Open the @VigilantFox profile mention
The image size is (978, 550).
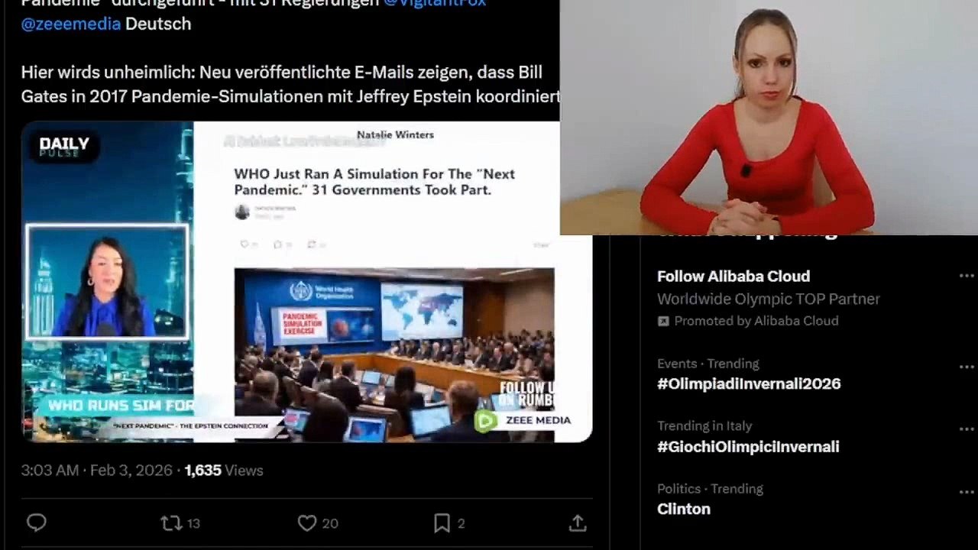[x=435, y=3]
